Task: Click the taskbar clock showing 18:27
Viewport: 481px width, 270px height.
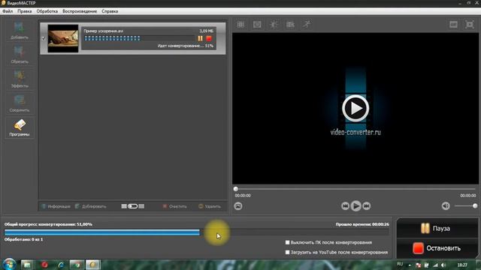Action: point(462,265)
